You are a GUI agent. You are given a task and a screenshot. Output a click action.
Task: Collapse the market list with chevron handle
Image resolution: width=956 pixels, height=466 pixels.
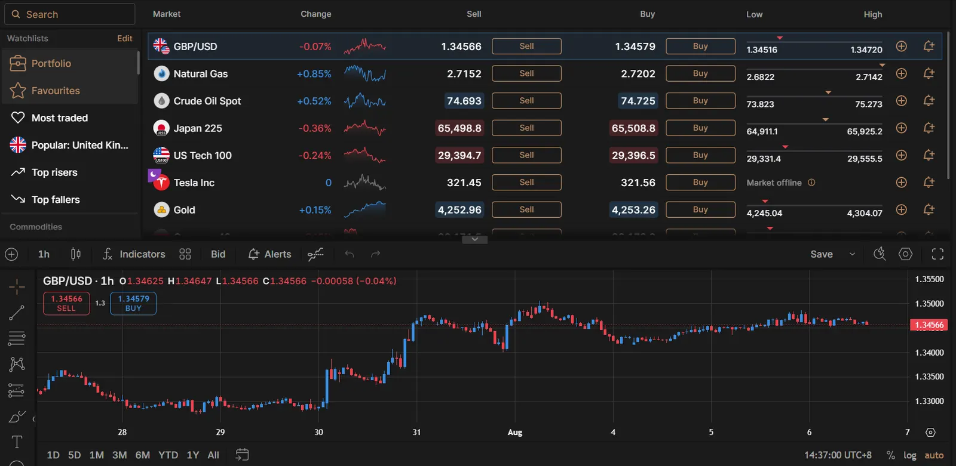[x=474, y=239]
